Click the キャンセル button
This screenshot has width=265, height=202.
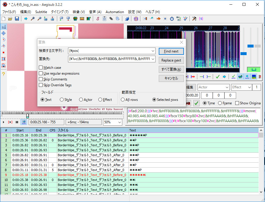point(171,78)
